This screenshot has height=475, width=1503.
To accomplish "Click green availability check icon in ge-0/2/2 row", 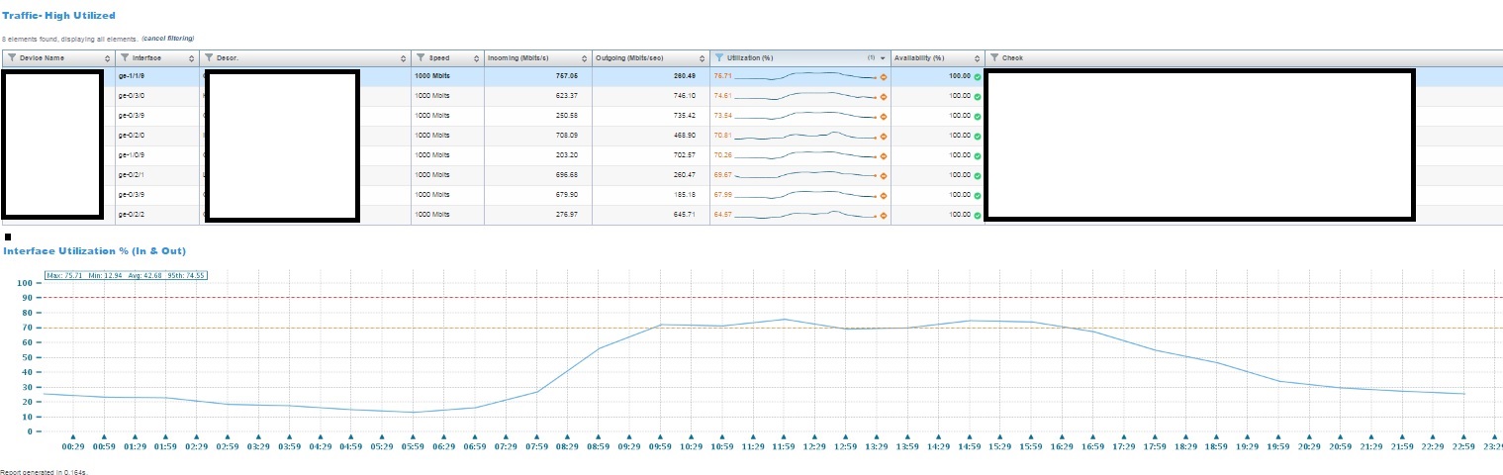I will coord(978,215).
